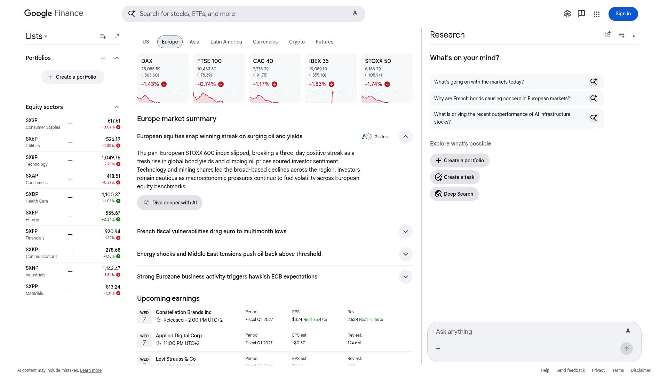Collapse the Portfolios section
The height and width of the screenshot is (376, 668).
pyautogui.click(x=117, y=58)
